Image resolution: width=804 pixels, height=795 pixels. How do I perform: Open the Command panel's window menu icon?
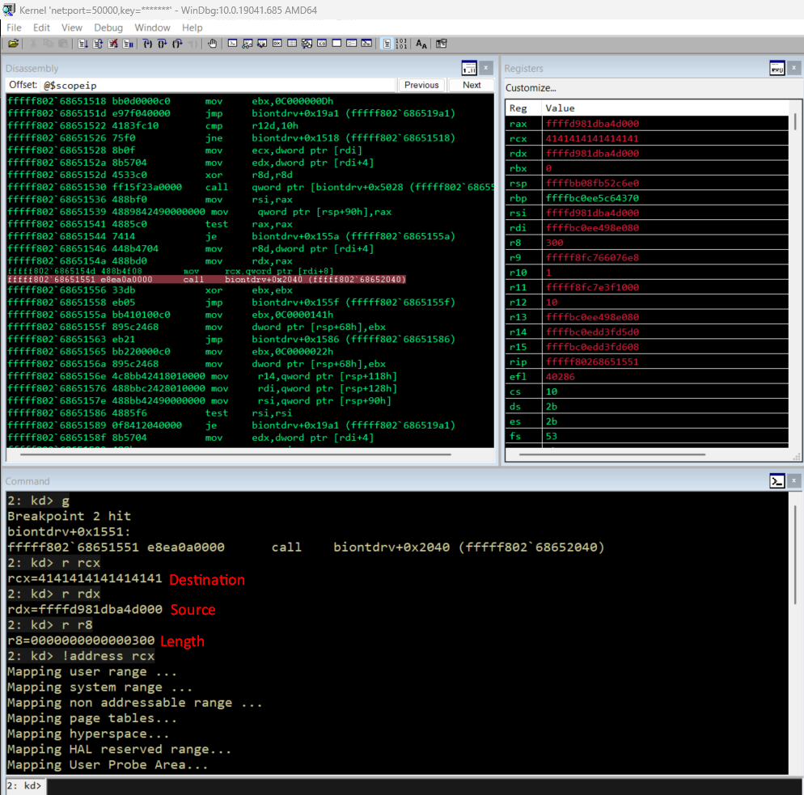point(777,481)
